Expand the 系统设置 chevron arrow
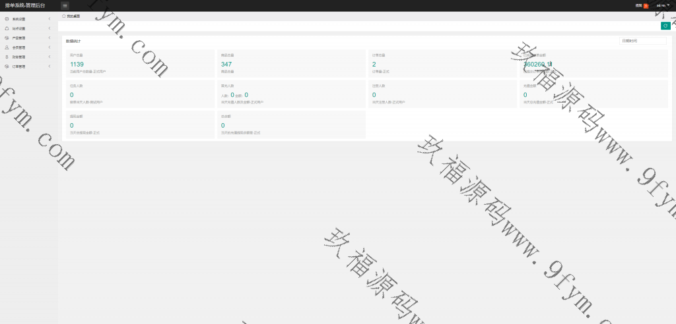 point(50,19)
